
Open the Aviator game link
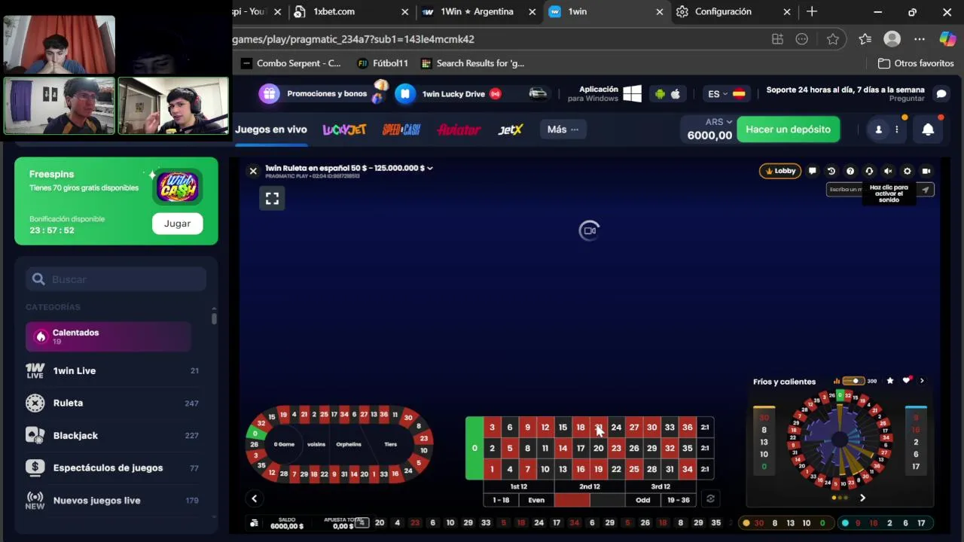(459, 129)
